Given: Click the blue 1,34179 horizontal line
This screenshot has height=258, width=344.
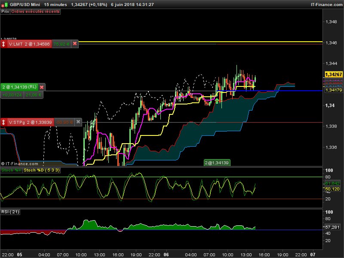Looking at the screenshot, I should (x=270, y=91).
